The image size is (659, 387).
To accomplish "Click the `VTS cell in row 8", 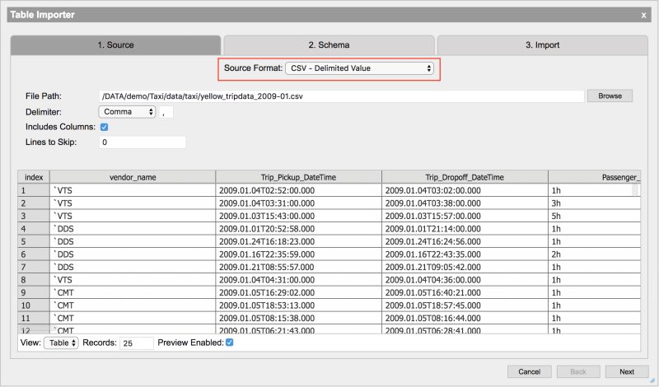I will [133, 280].
